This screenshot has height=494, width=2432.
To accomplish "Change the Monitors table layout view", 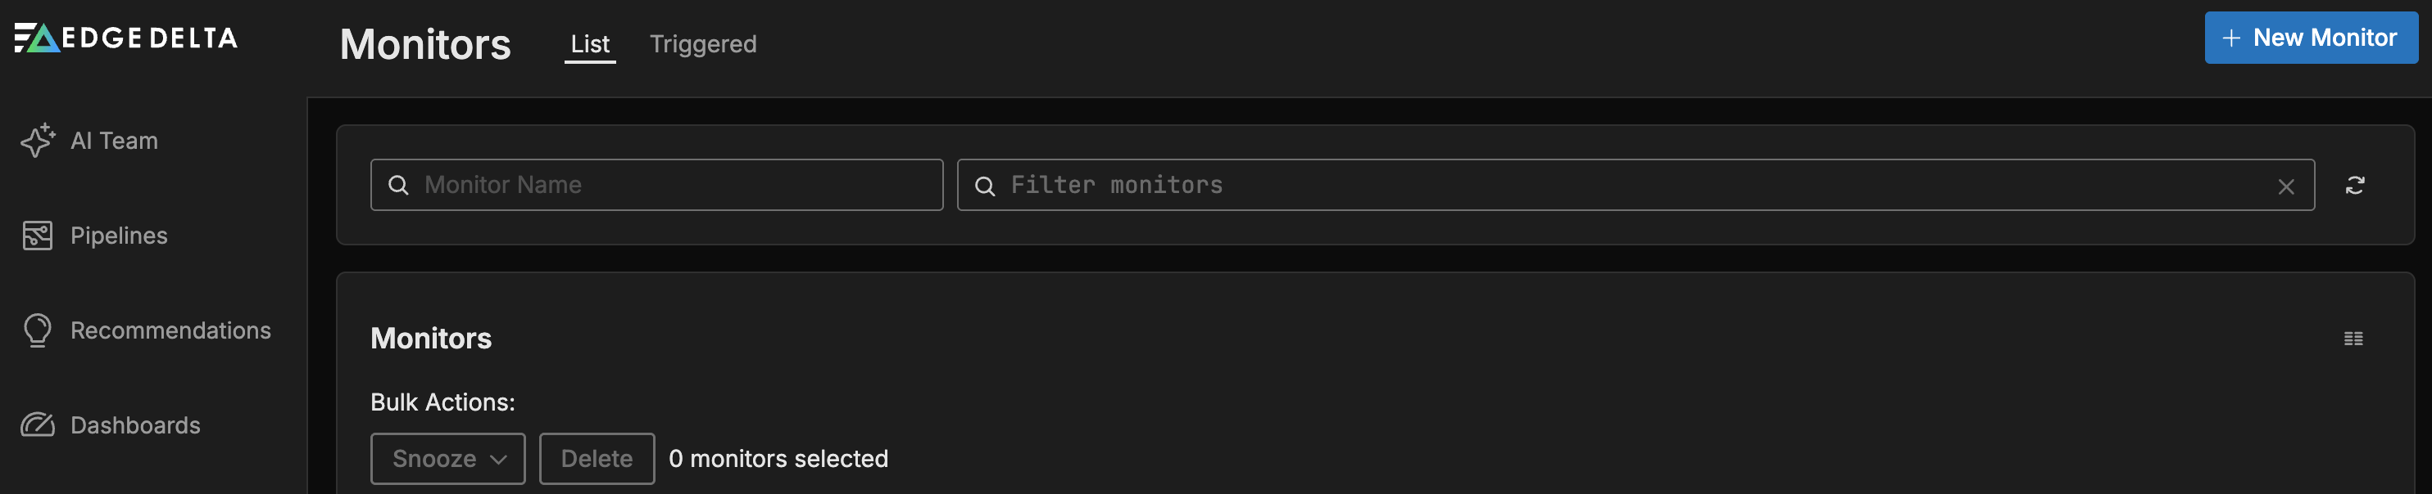I will pyautogui.click(x=2352, y=339).
